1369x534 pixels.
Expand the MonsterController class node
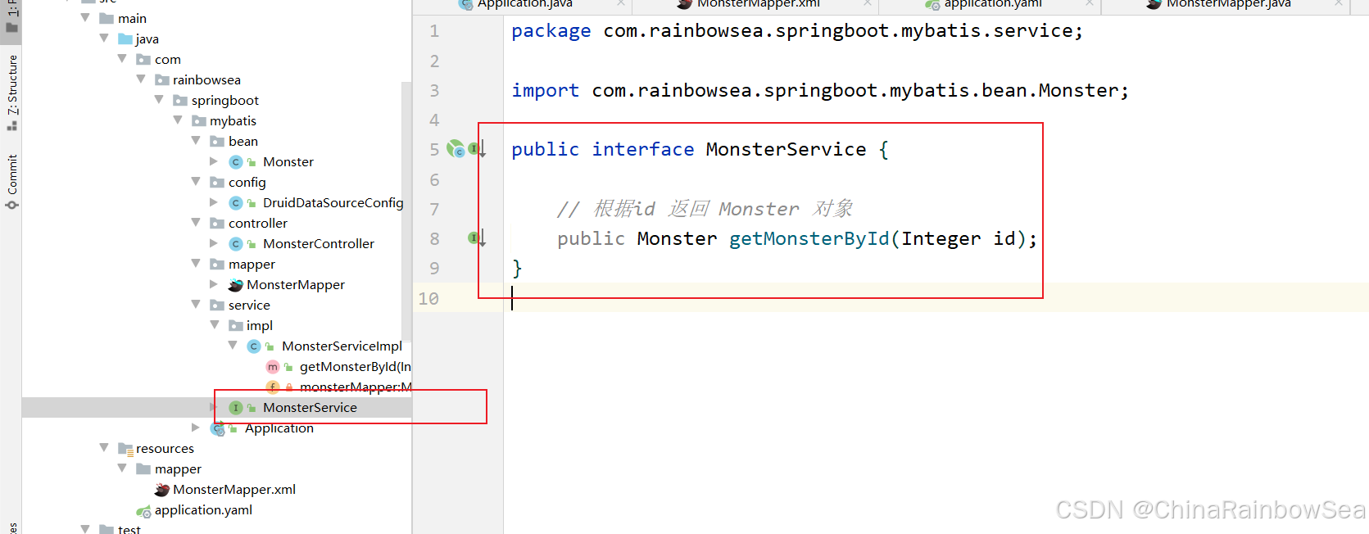coord(214,243)
